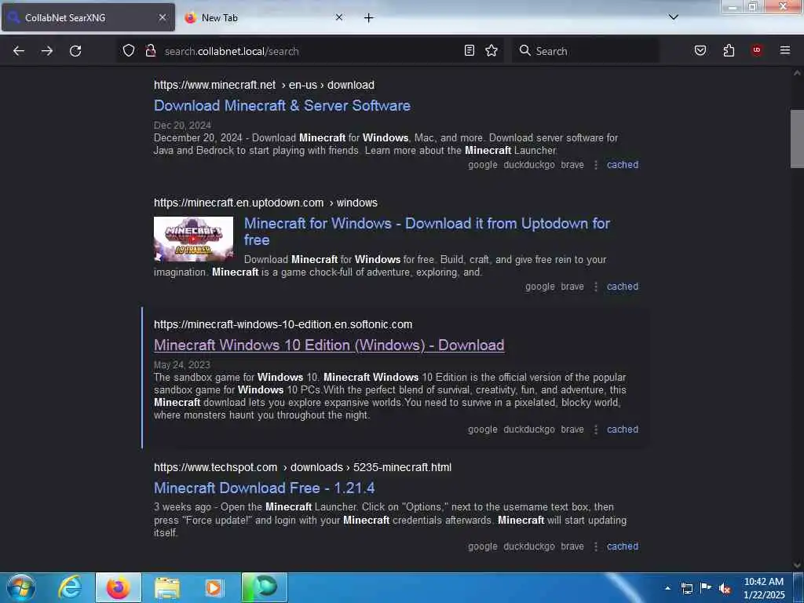
Task: Open Windows Media Player from the taskbar
Action: pos(214,587)
